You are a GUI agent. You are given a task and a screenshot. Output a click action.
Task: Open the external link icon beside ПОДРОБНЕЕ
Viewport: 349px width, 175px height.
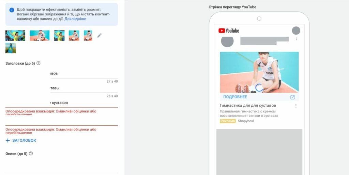pyautogui.click(x=292, y=97)
